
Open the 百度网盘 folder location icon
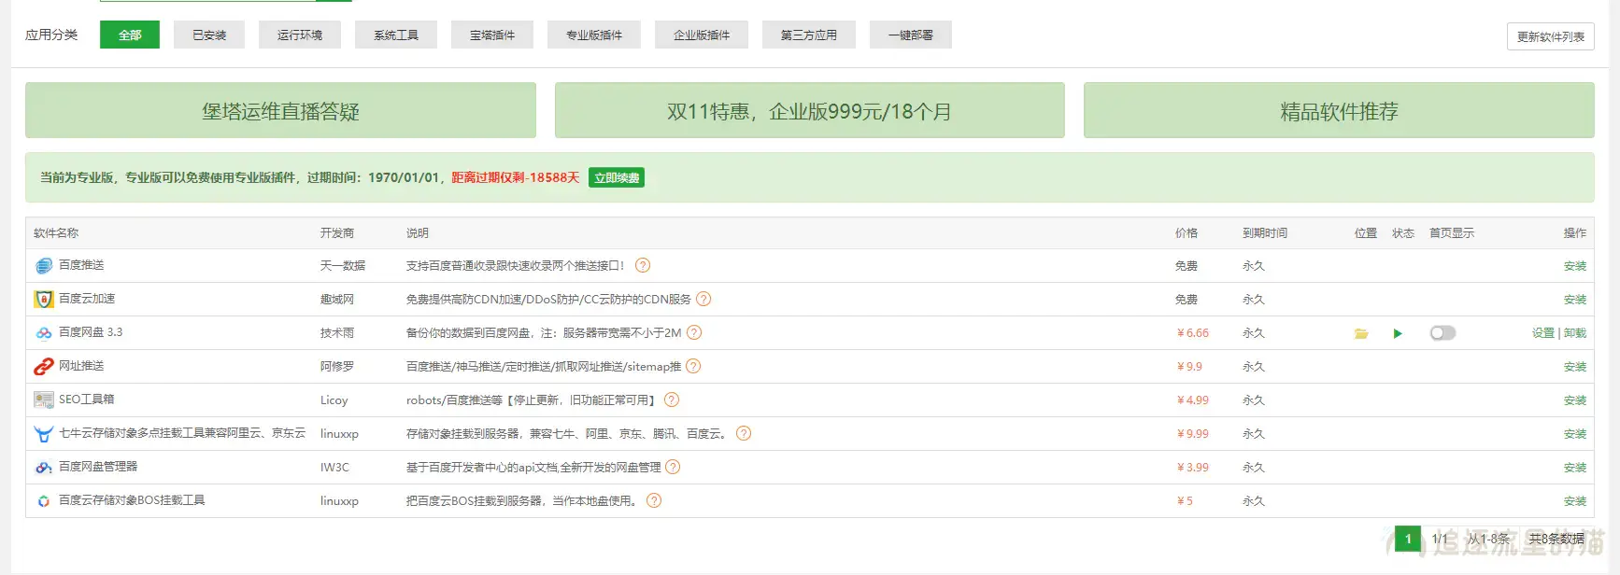pos(1361,333)
